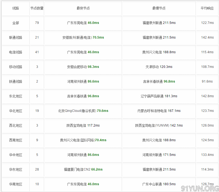Click the 平均响应 column header
The image size is (219, 192).
207,8
